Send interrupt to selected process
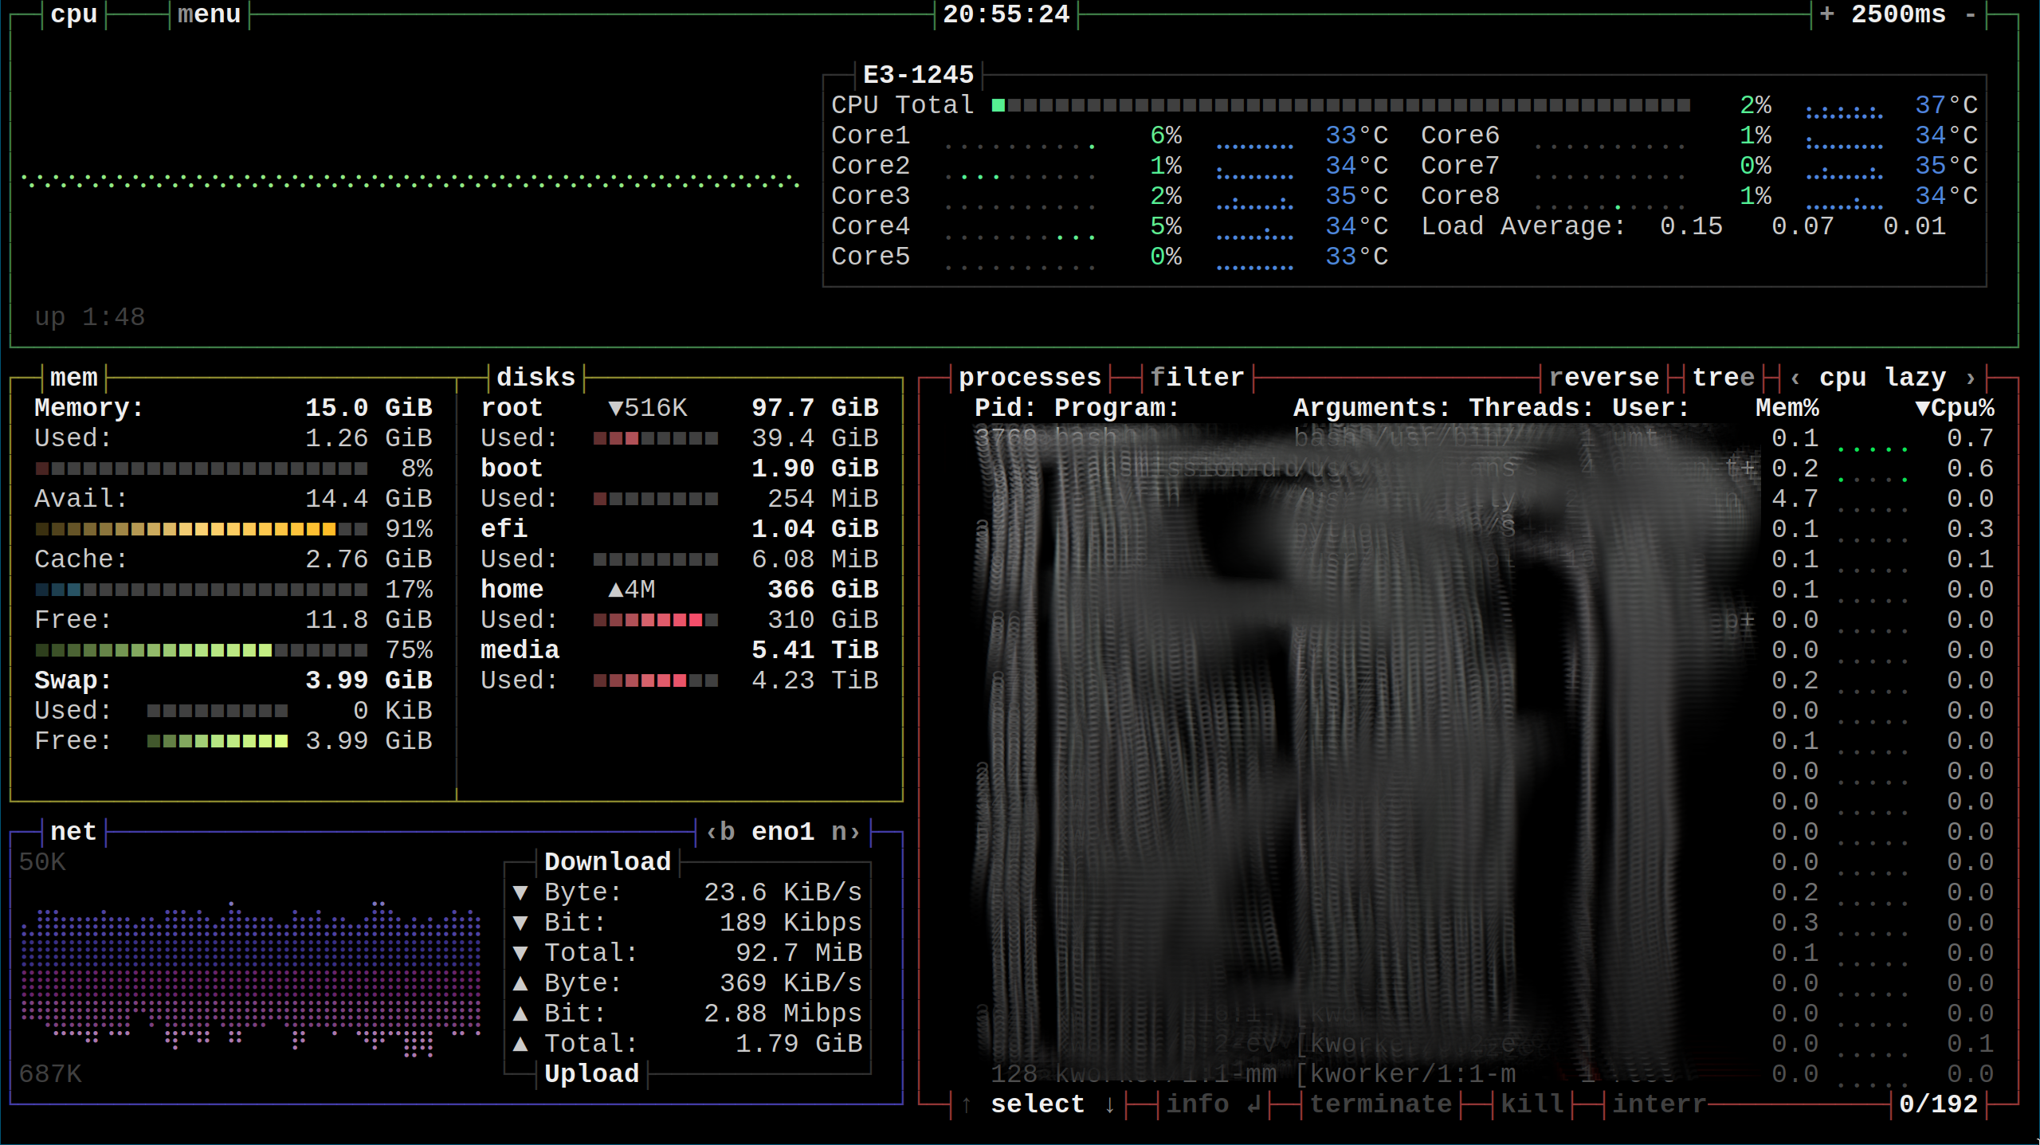 tap(1660, 1104)
